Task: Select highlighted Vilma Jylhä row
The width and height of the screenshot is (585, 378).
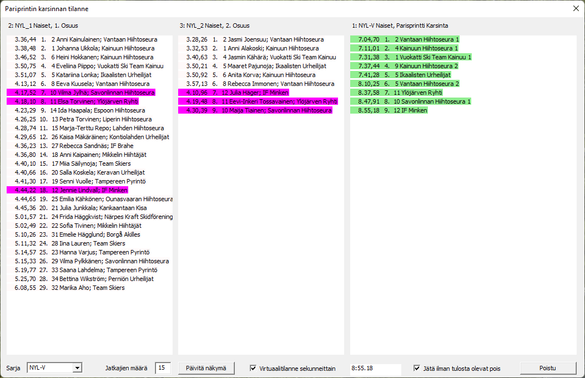Action: tap(83, 93)
